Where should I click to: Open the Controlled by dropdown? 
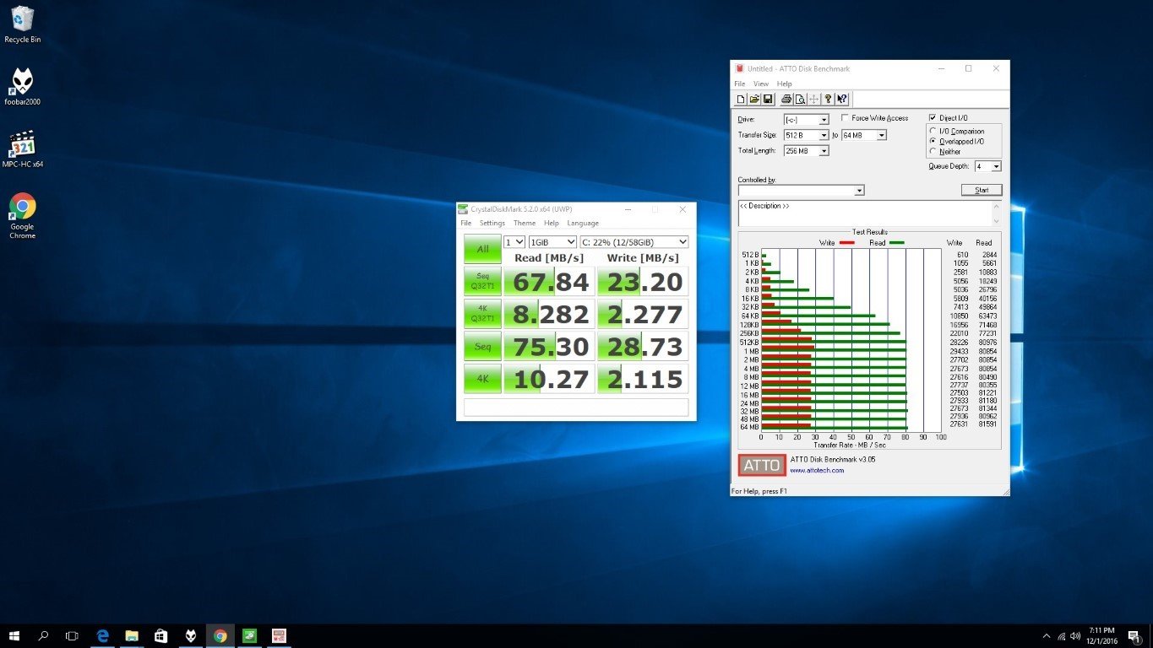coord(801,191)
